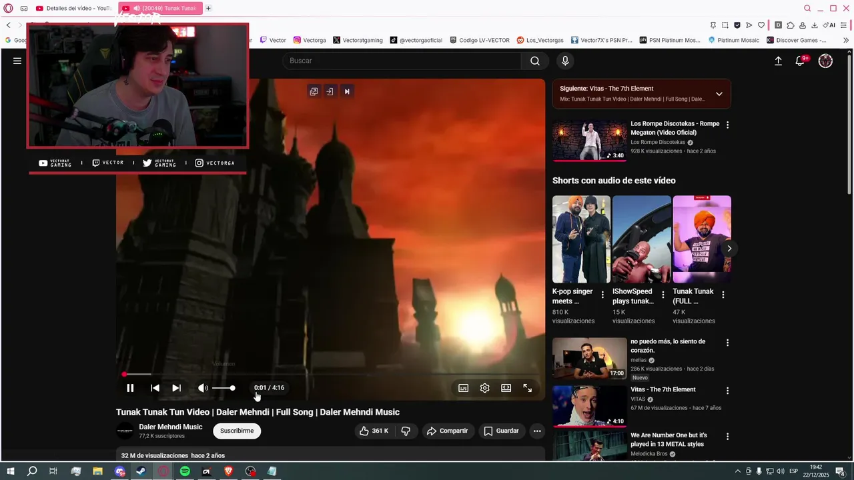Viewport: 854px width, 480px height.
Task: Pause the video with the pause button
Action: tap(130, 388)
